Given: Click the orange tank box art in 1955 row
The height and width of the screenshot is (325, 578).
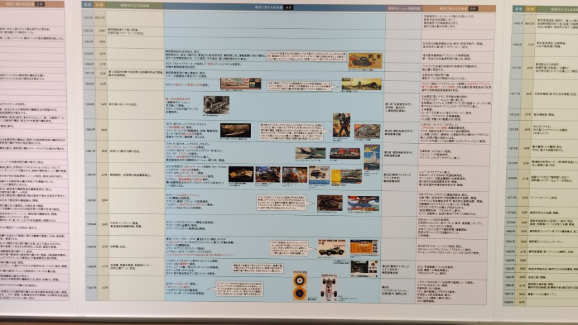Looking at the screenshot, I should tap(365, 60).
